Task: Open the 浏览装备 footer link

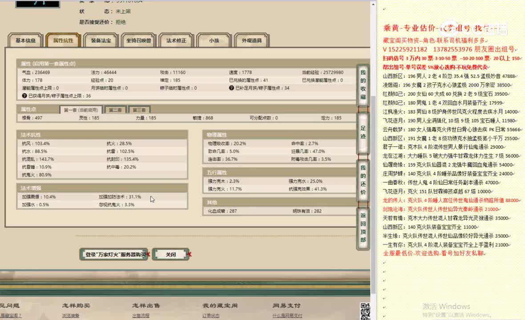Action: (71, 315)
